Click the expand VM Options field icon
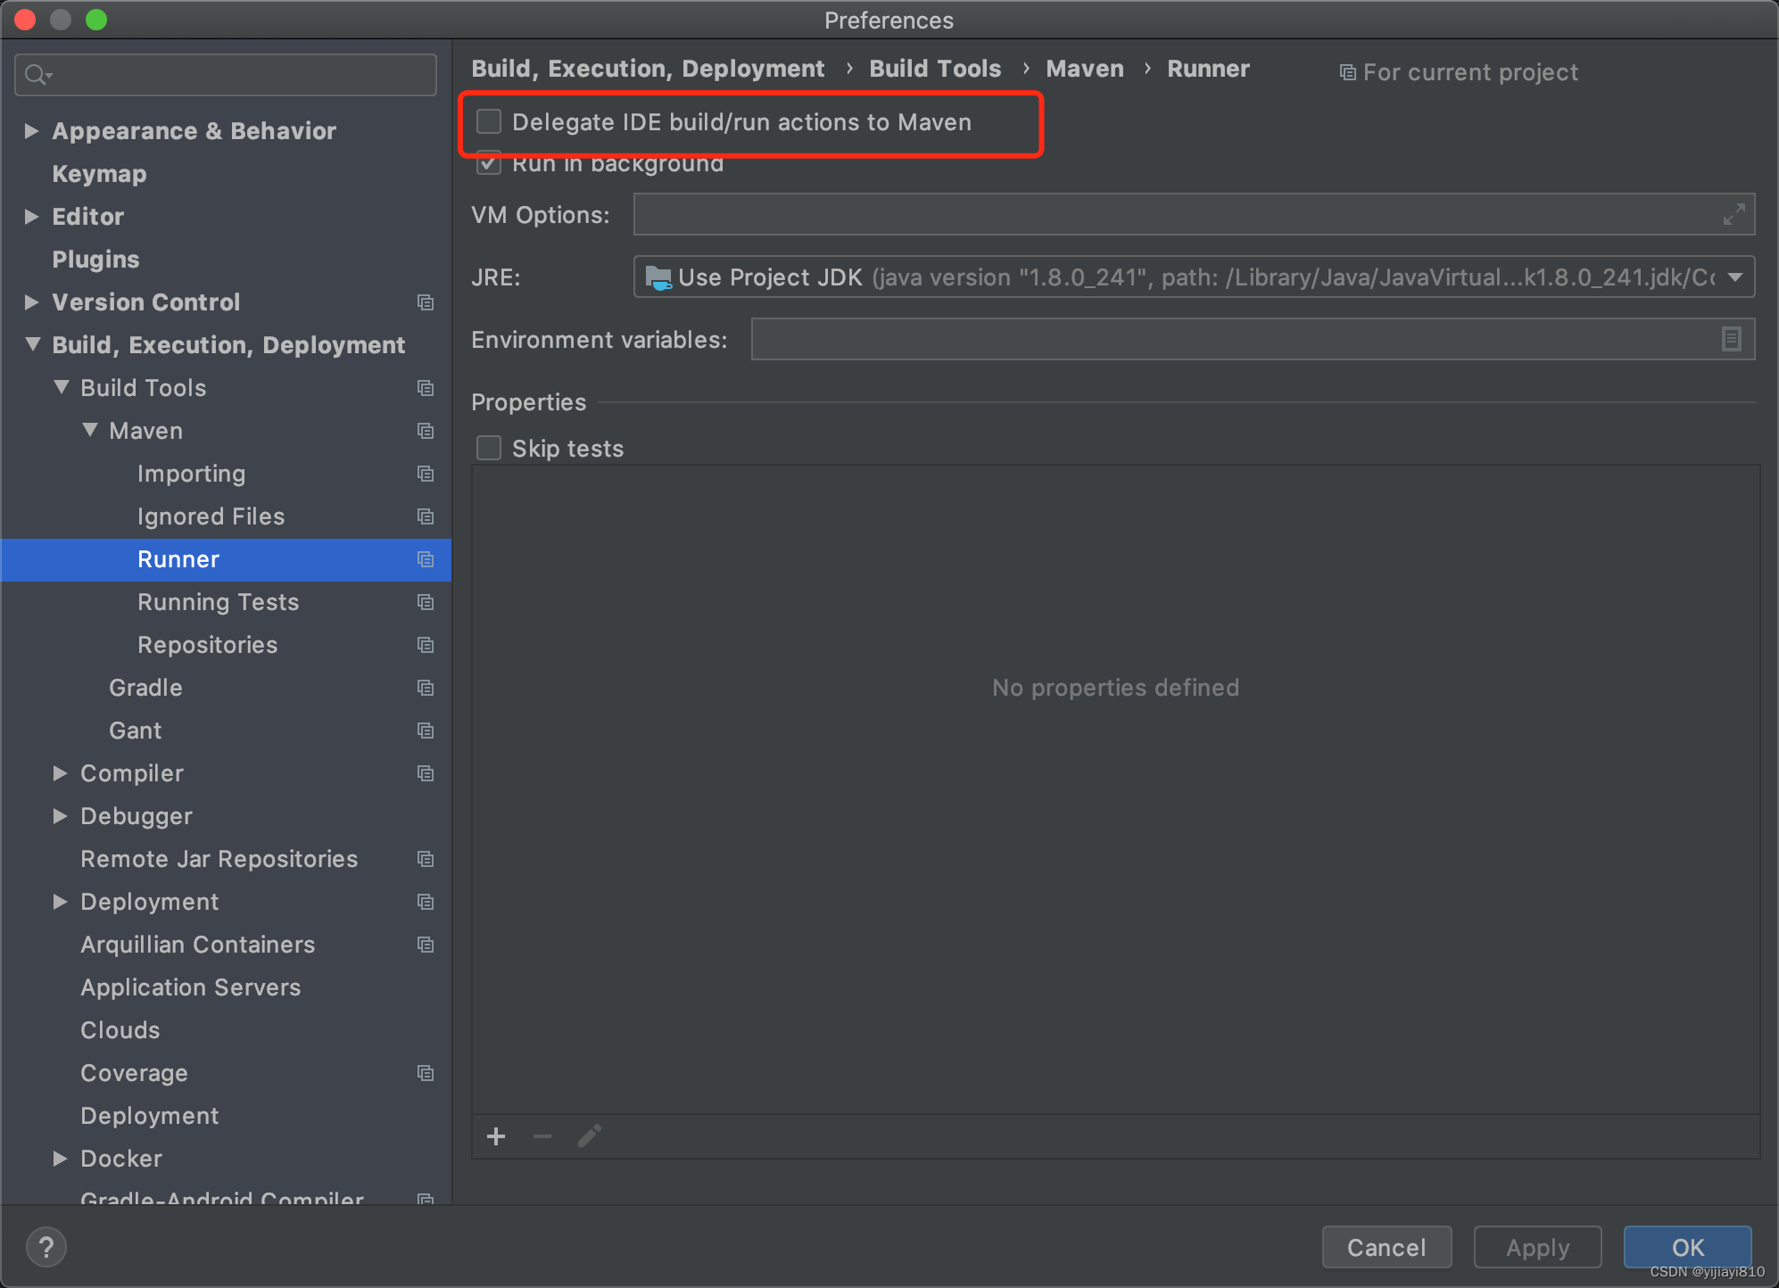The width and height of the screenshot is (1779, 1288). click(1733, 215)
